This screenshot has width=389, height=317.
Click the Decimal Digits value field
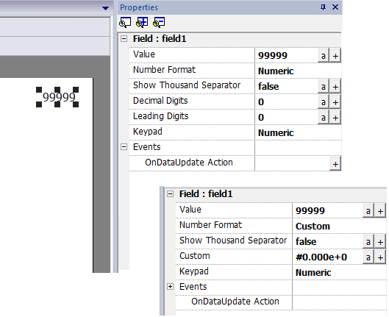point(286,102)
